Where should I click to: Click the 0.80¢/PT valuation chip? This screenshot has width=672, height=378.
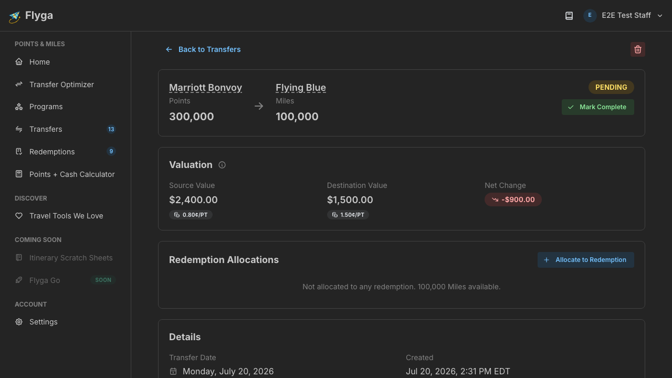pos(191,215)
